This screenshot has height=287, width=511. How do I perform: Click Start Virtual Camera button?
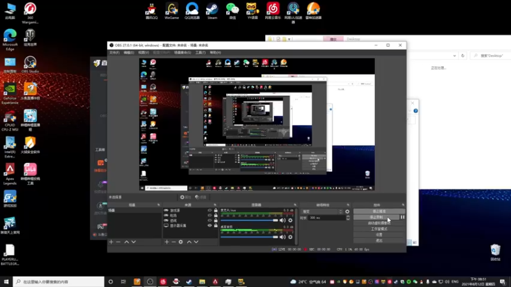pos(379,223)
